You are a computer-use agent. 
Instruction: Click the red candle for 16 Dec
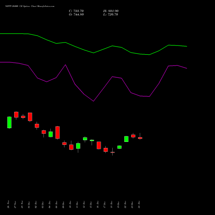pyautogui.click(x=99, y=145)
